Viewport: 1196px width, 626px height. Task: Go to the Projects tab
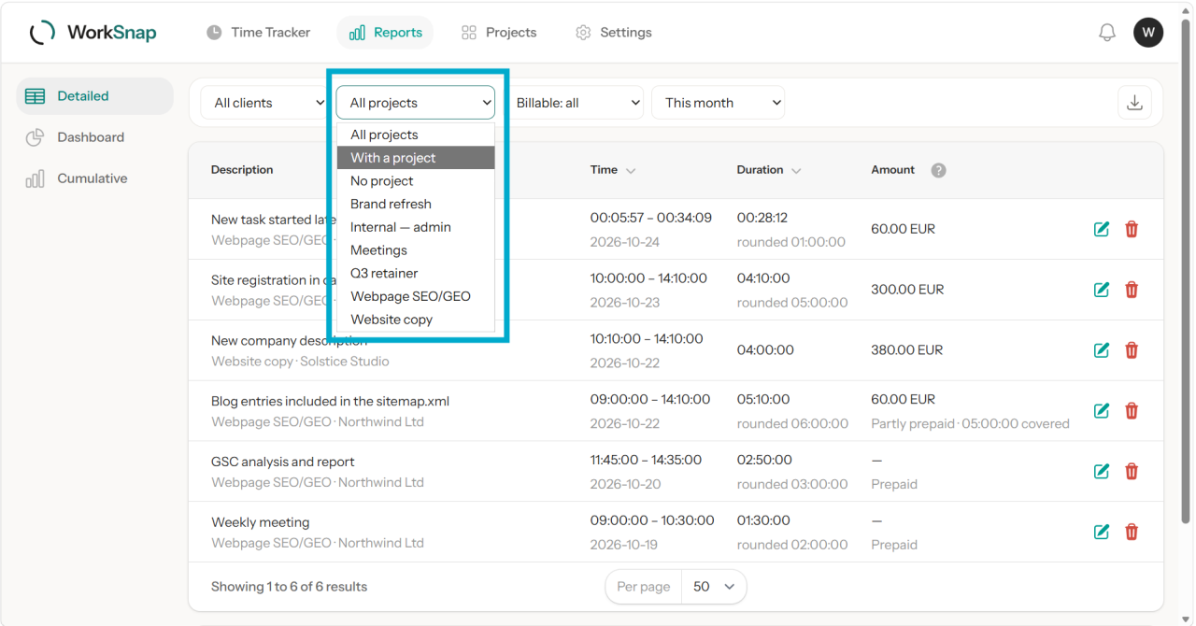click(x=499, y=33)
